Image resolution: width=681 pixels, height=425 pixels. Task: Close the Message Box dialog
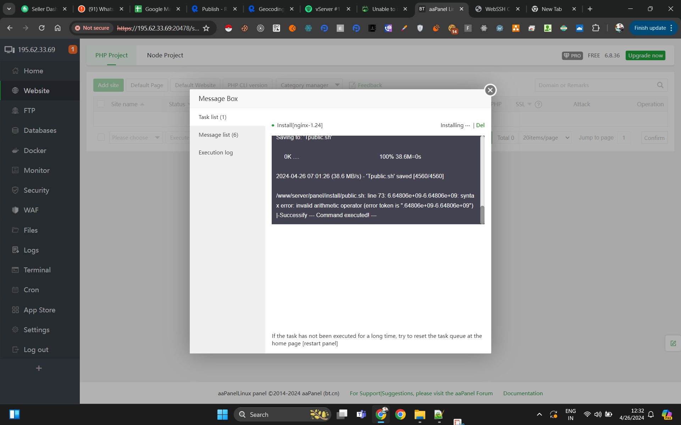coord(490,90)
